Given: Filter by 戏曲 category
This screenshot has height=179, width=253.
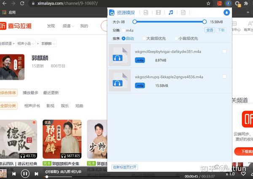Looking at the screenshot, I should click(x=79, y=106).
